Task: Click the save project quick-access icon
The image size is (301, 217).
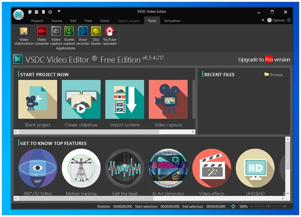Action: 43,12
